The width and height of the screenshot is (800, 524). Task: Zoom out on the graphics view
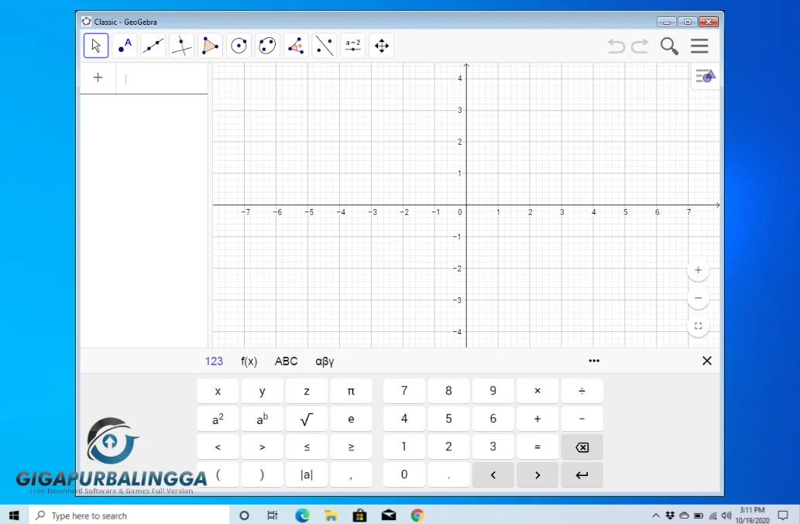(x=698, y=298)
